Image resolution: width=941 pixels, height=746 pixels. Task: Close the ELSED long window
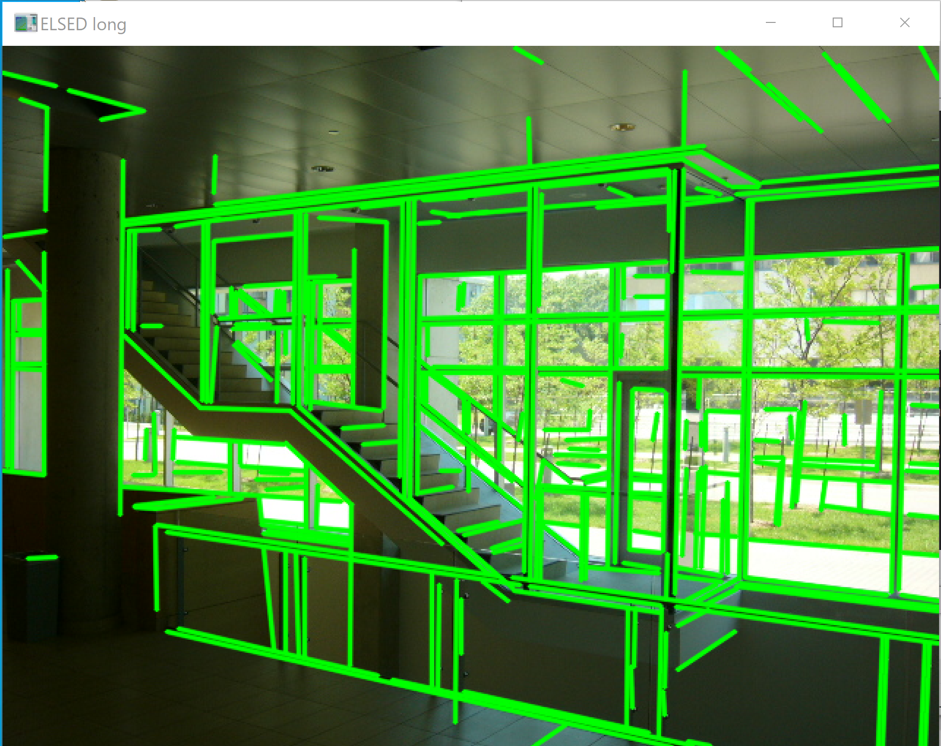click(x=905, y=23)
